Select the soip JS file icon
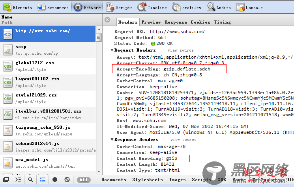The image size is (294, 187). 8,50
